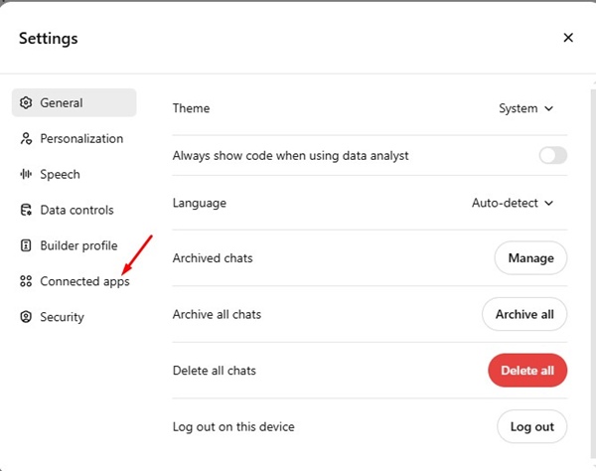The width and height of the screenshot is (596, 471).
Task: Click the Archive all button
Action: click(524, 314)
